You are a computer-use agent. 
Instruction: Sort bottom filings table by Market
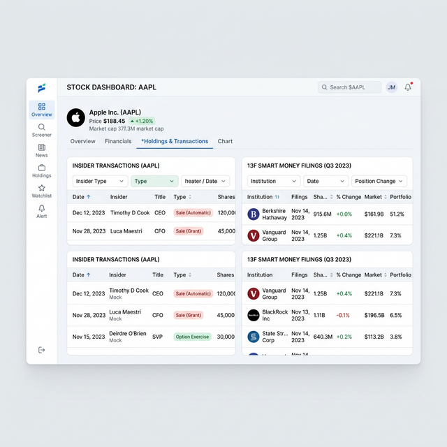(x=386, y=274)
